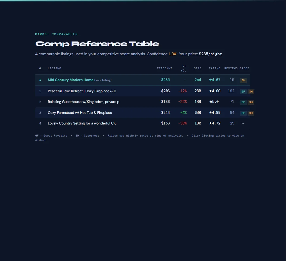Select the row numbered 4 in the table
The height and width of the screenshot is (261, 286).
coord(40,123)
